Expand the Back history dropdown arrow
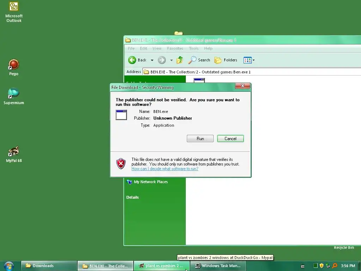This screenshot has height=271, width=361. (152, 60)
